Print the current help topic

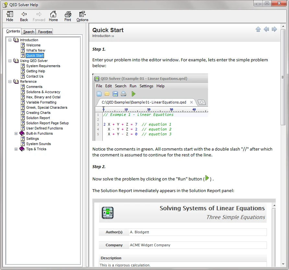click(68, 16)
